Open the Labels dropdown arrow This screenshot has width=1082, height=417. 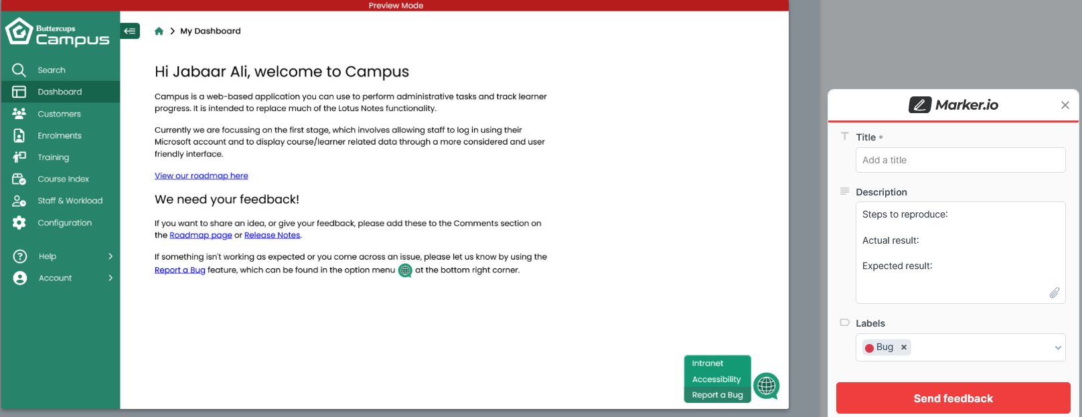pyautogui.click(x=1058, y=347)
